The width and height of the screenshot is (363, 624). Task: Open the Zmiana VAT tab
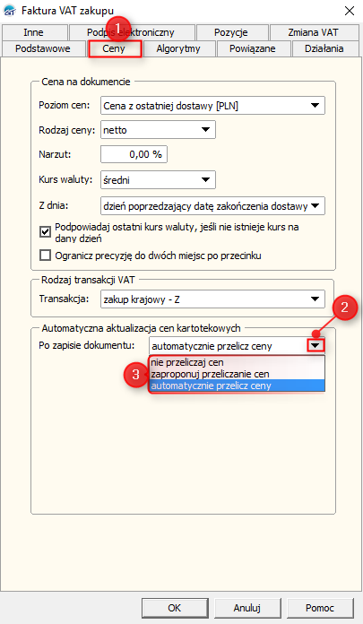[313, 32]
